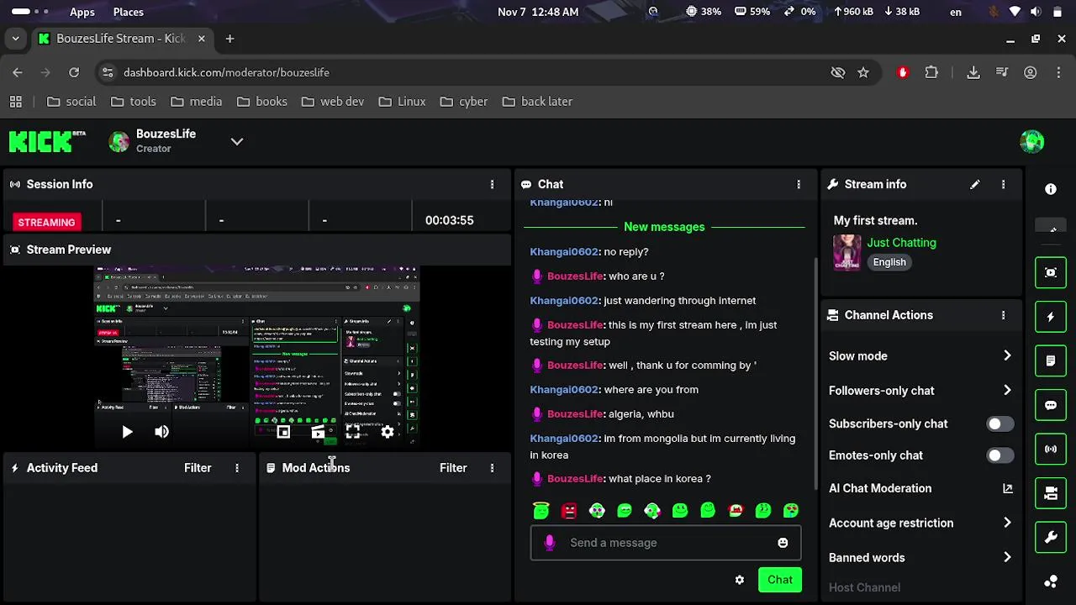Select the stream preview widget icon in the sidebar
This screenshot has height=605, width=1076.
(1050, 272)
